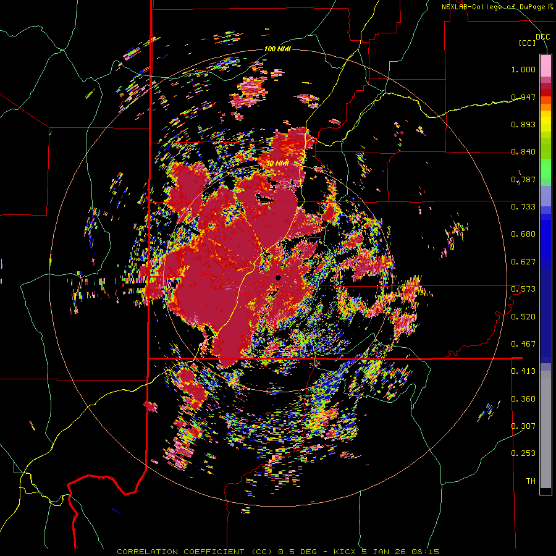The image size is (556, 556).
Task: Click the 100 NMI range ring label
Action: [277, 49]
